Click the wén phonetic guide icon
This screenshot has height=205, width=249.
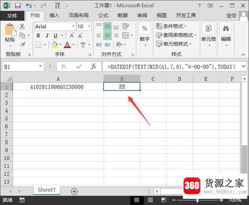click(x=83, y=45)
